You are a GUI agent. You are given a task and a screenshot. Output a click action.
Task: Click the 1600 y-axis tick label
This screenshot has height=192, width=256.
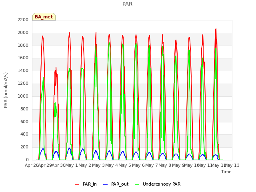(x=23, y=58)
